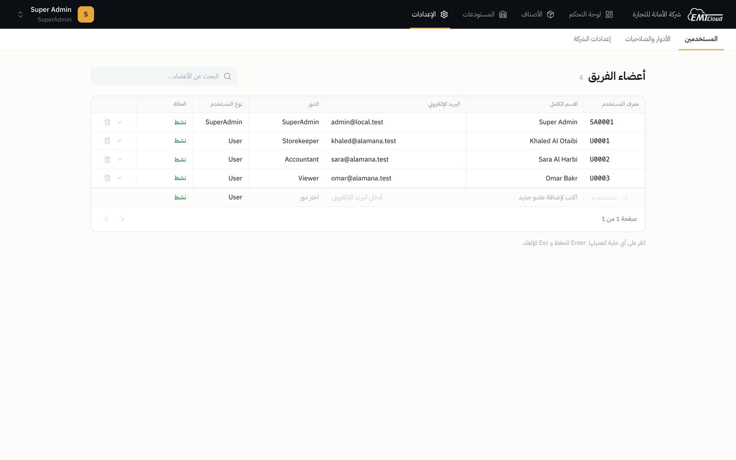Switch to إعدادات الشركة company settings sub-tab

[x=592, y=39]
